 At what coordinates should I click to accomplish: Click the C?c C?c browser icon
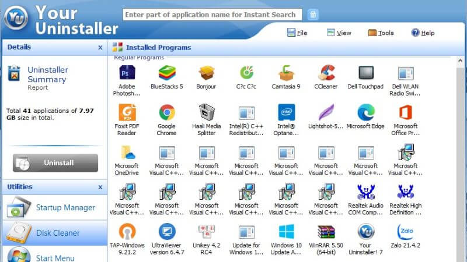point(246,73)
